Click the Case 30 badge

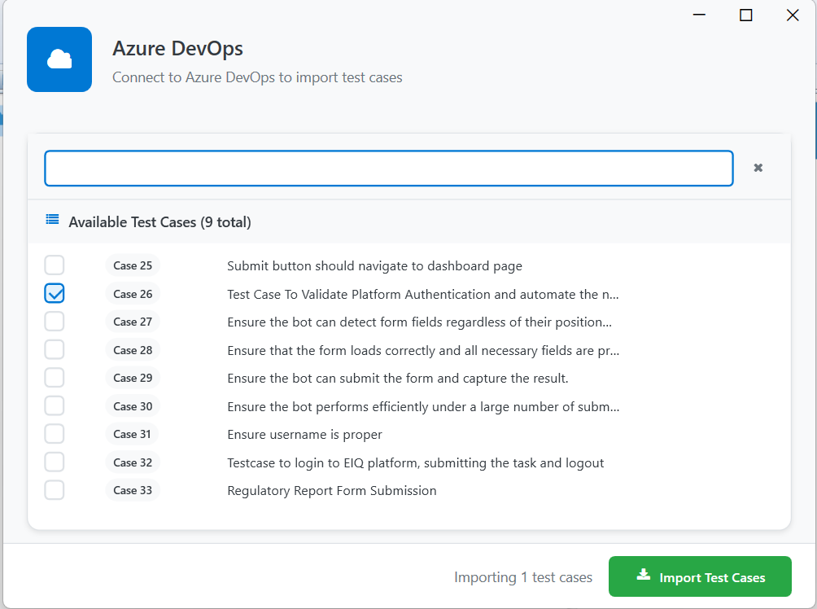(133, 407)
